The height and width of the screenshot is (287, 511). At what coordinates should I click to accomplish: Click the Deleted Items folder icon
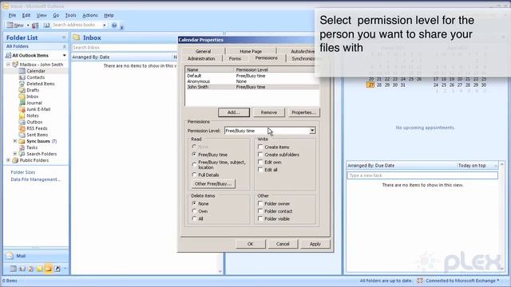pos(22,84)
